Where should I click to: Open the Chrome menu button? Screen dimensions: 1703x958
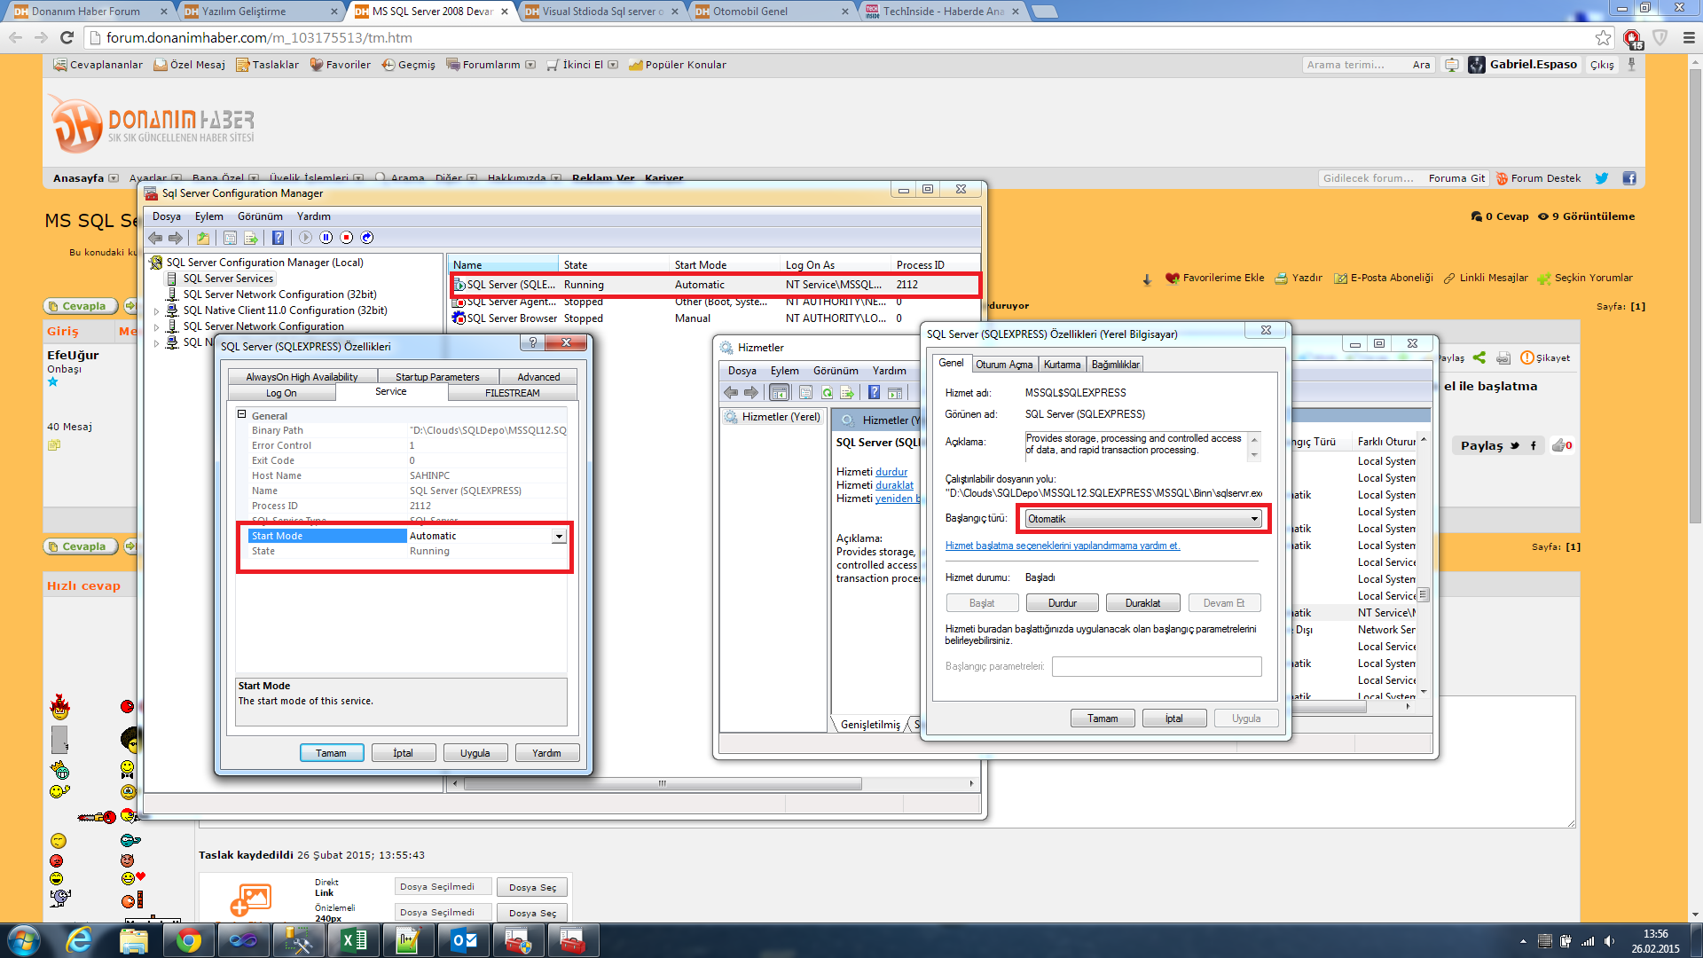point(1689,37)
